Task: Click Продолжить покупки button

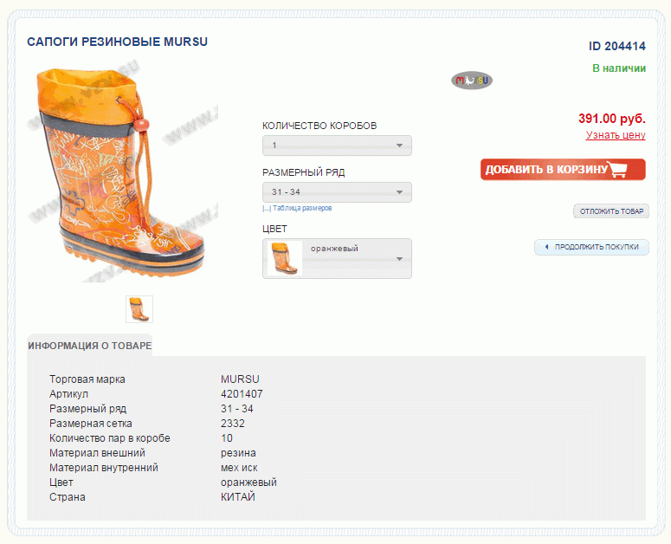Action: [x=591, y=247]
